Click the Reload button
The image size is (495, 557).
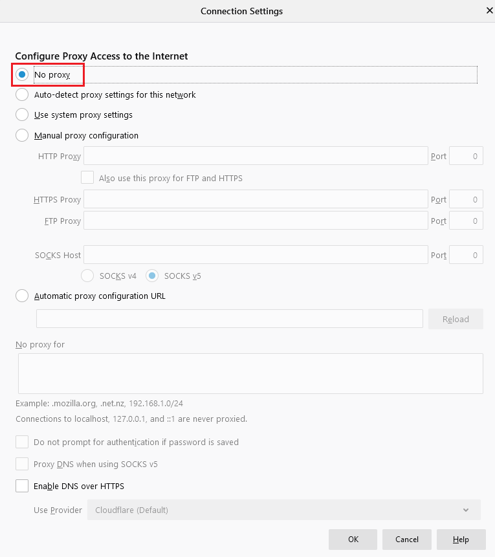(456, 319)
